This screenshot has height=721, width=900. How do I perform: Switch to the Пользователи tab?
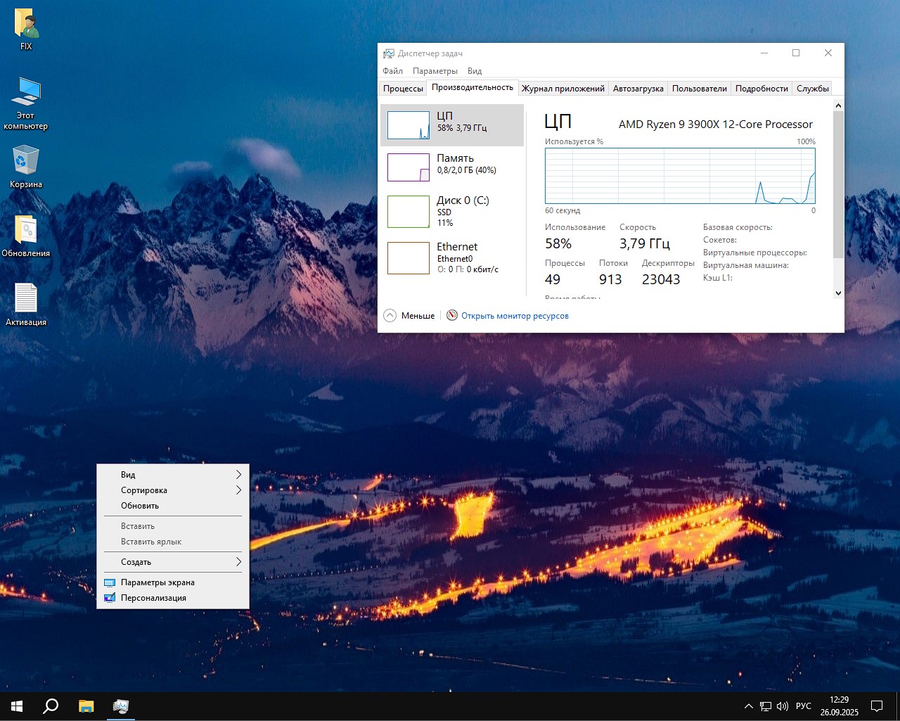tap(700, 89)
